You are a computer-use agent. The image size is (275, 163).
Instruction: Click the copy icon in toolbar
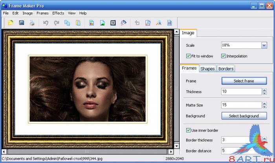pos(67,23)
